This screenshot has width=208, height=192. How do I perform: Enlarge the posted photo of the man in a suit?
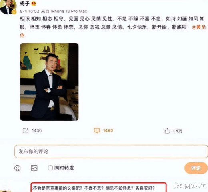[x=49, y=82]
